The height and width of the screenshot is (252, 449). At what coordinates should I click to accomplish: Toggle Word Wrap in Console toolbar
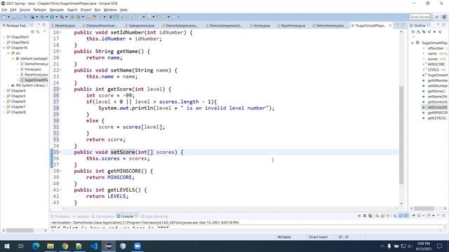[388, 216]
